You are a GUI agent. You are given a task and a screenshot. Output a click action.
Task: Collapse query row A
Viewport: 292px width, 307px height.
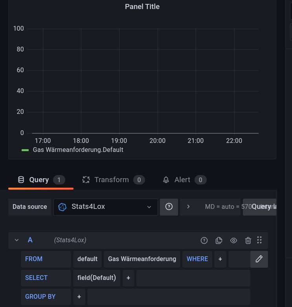pyautogui.click(x=17, y=240)
